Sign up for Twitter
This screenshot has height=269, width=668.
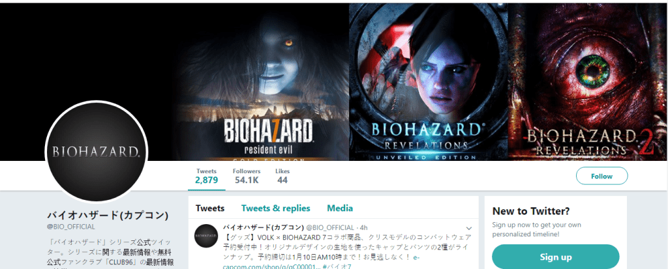pos(556,257)
